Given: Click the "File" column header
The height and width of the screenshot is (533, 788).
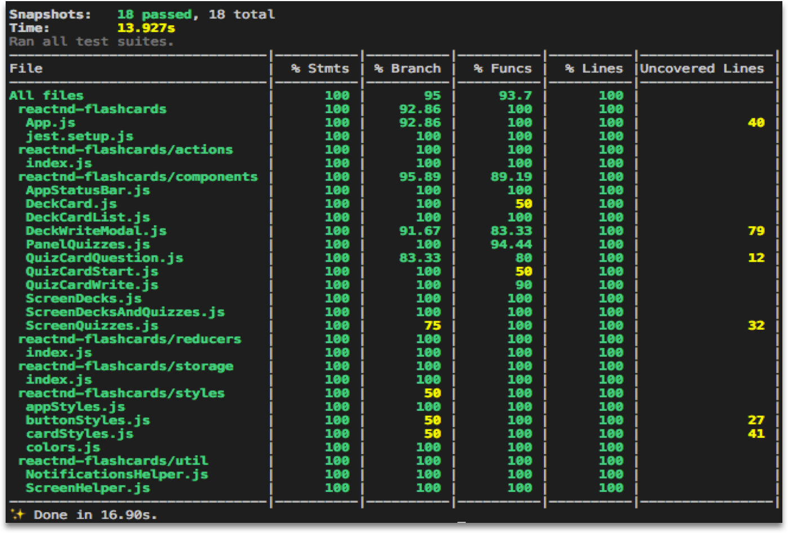Looking at the screenshot, I should click(x=26, y=69).
